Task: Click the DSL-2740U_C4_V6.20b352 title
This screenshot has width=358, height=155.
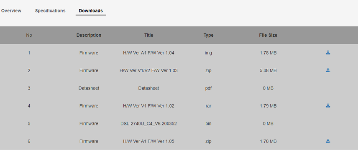Action: [x=148, y=124]
